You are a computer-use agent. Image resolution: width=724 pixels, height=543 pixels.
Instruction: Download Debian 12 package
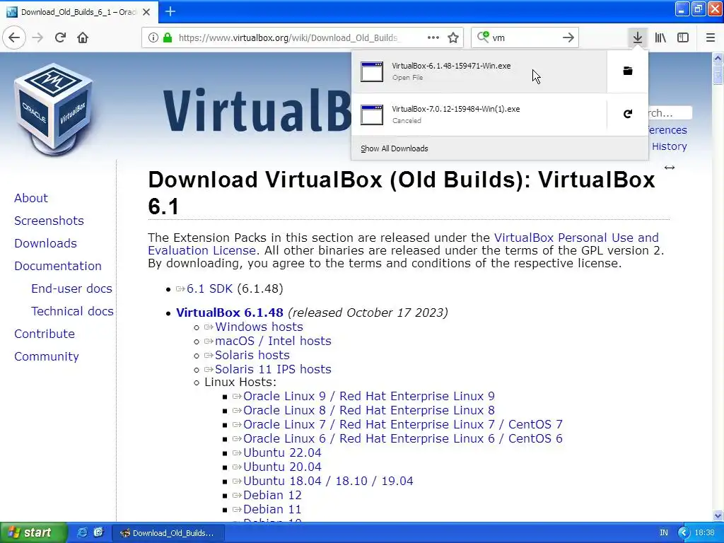272,496
